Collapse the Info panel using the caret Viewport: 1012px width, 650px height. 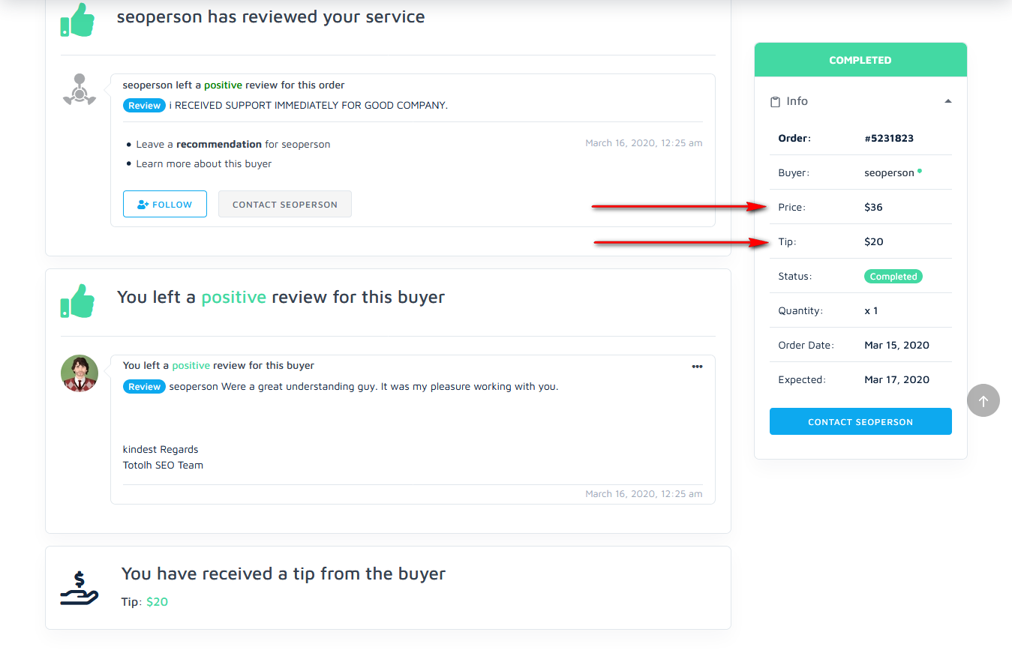pos(947,101)
